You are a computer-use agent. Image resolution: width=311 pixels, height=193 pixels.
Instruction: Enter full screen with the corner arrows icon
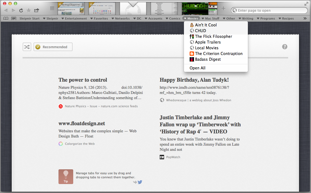[x=306, y=4]
